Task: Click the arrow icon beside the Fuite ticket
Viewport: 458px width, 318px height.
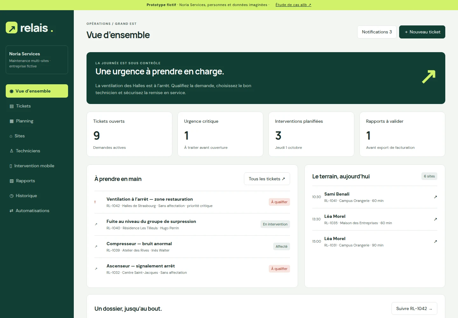Action: [96, 225]
